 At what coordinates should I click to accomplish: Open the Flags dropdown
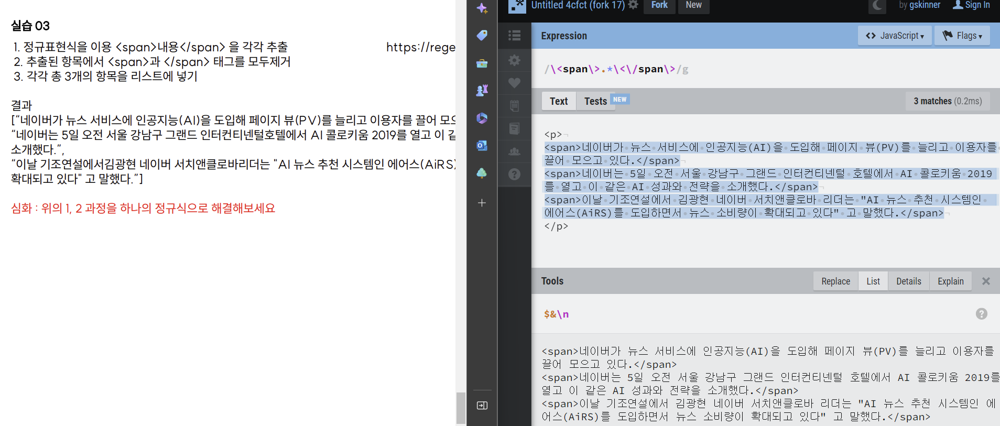[x=962, y=36]
